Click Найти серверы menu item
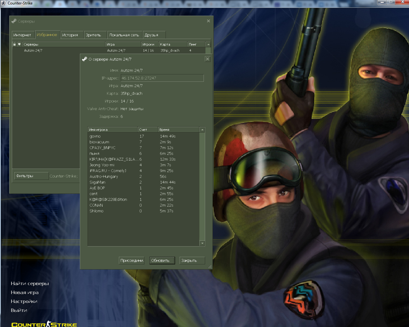This screenshot has height=327, width=409. [30, 284]
